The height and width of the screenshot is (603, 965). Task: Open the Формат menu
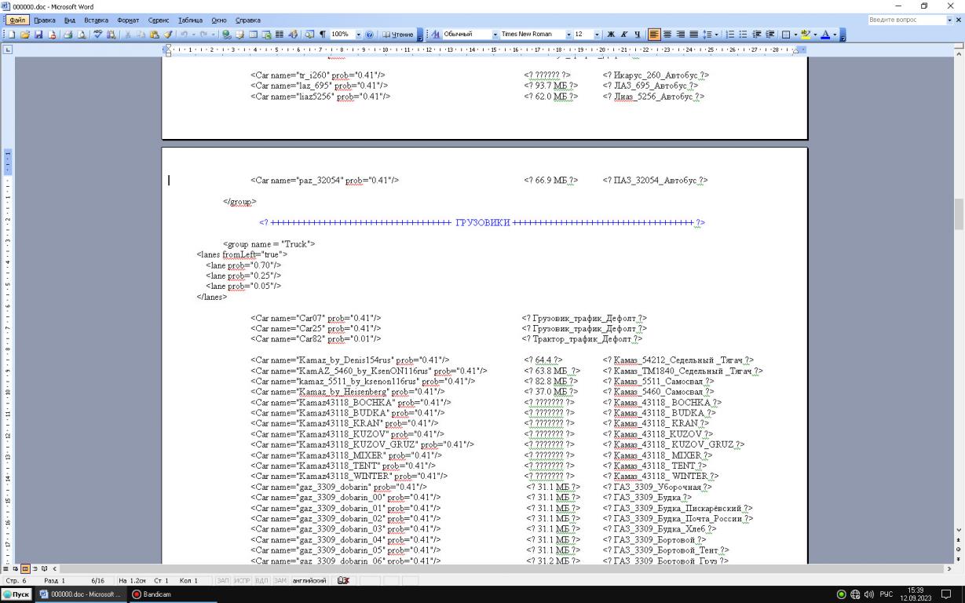coord(127,20)
